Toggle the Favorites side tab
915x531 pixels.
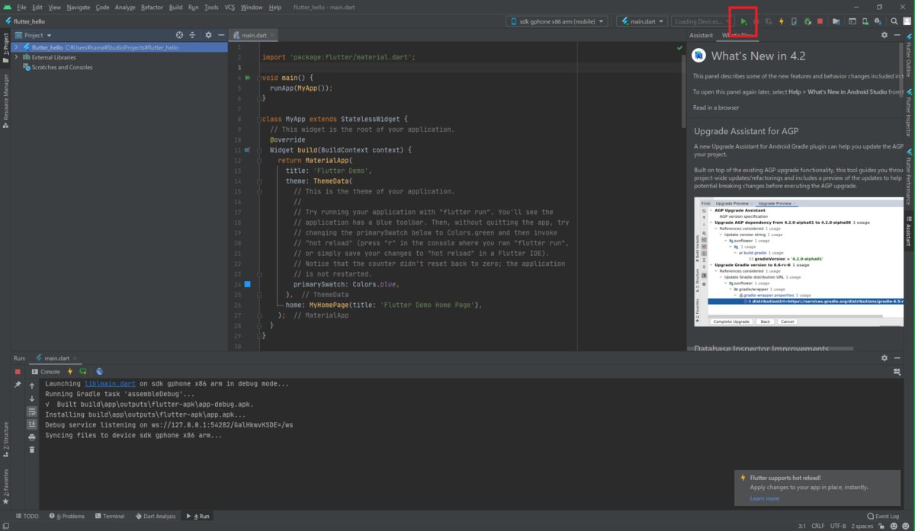click(x=6, y=487)
